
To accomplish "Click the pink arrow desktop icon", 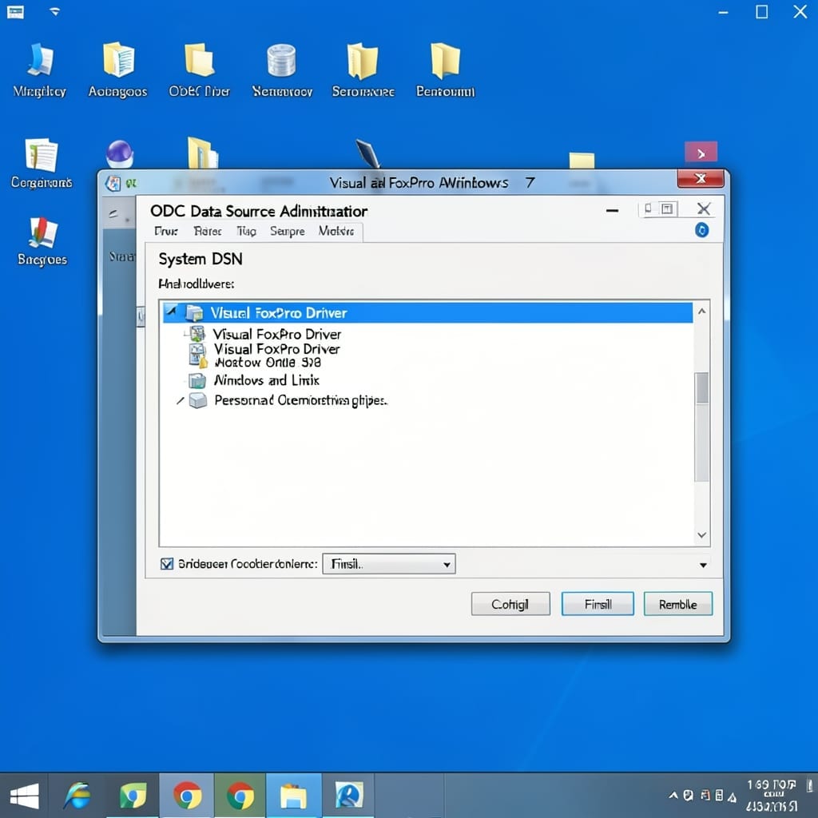I will point(701,153).
